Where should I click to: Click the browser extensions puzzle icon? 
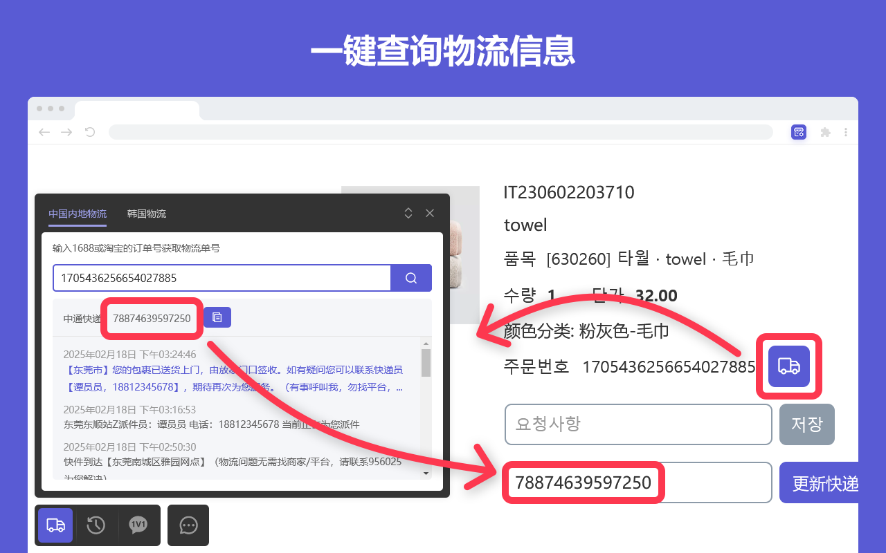[x=825, y=131]
